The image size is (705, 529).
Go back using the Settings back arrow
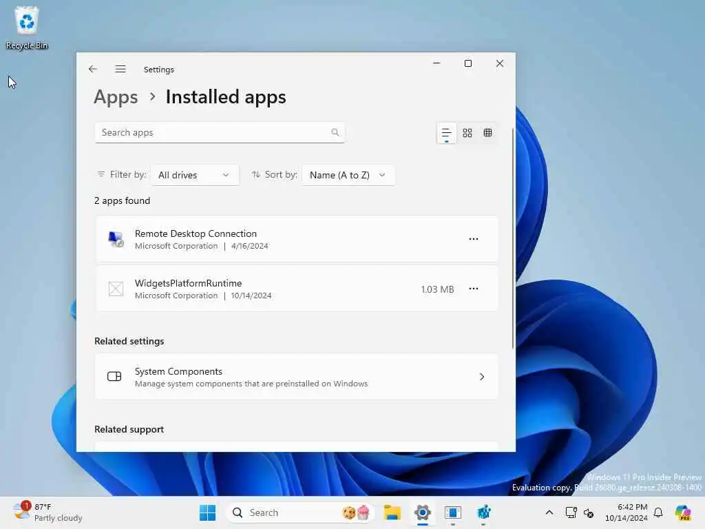coord(93,69)
